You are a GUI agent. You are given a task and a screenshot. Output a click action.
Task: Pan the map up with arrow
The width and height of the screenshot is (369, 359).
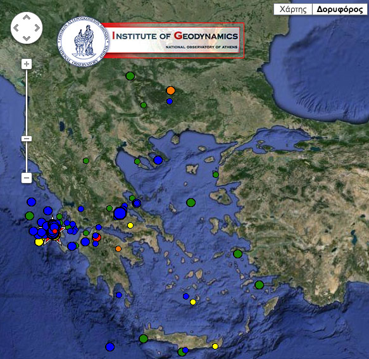27,17
